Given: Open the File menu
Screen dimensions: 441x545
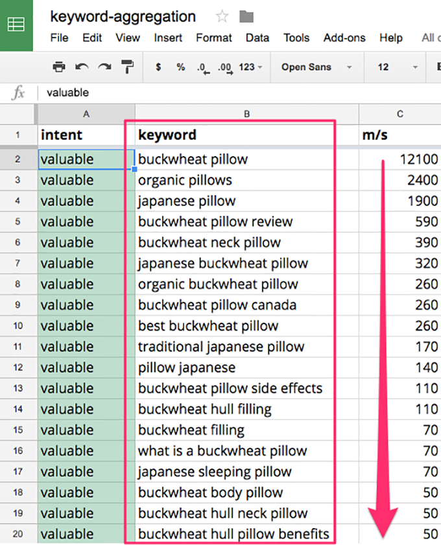Looking at the screenshot, I should (x=59, y=38).
